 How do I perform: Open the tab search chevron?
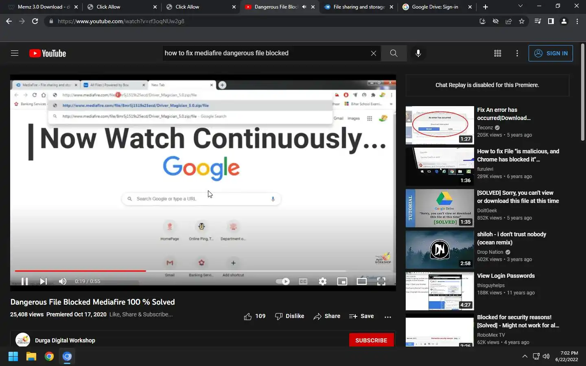[x=520, y=6]
